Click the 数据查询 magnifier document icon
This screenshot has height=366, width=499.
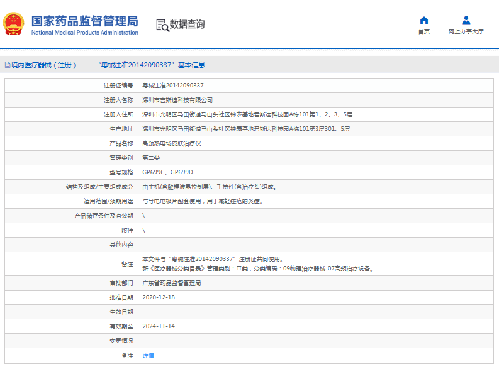coord(162,25)
